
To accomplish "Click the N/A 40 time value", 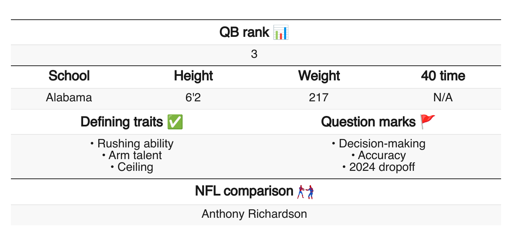I will pyautogui.click(x=443, y=98).
